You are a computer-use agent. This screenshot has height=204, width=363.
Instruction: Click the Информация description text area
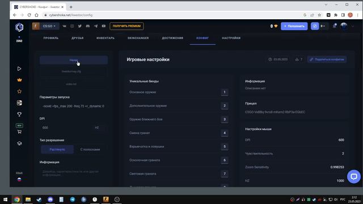click(73, 174)
